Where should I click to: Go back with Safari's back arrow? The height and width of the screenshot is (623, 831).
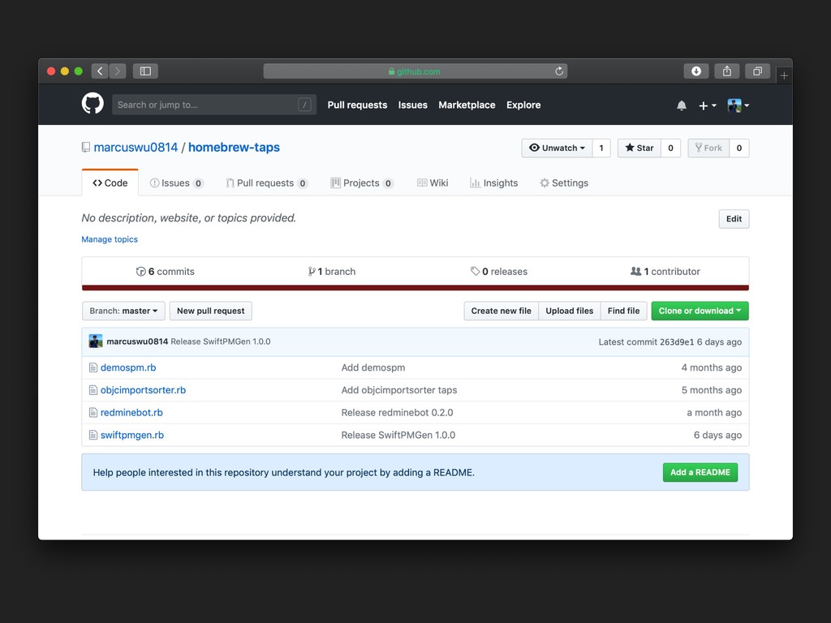pyautogui.click(x=100, y=71)
